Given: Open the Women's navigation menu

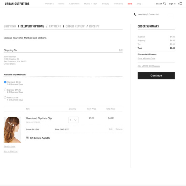Looking at the screenshot, I should [x=49, y=4].
